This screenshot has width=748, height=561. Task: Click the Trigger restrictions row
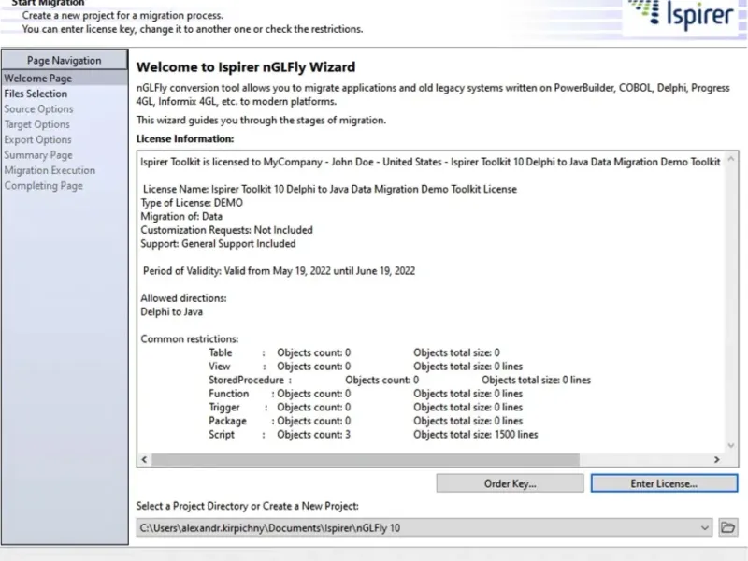(x=366, y=408)
